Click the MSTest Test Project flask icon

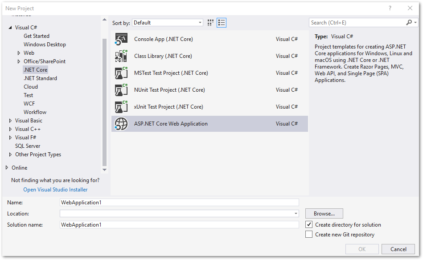121,73
